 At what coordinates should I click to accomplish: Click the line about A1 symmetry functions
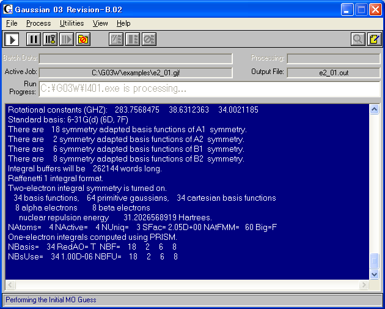click(127, 130)
